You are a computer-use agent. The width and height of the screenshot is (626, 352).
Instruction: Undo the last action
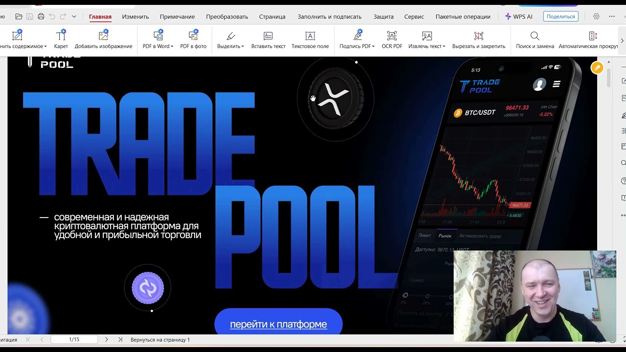point(52,17)
